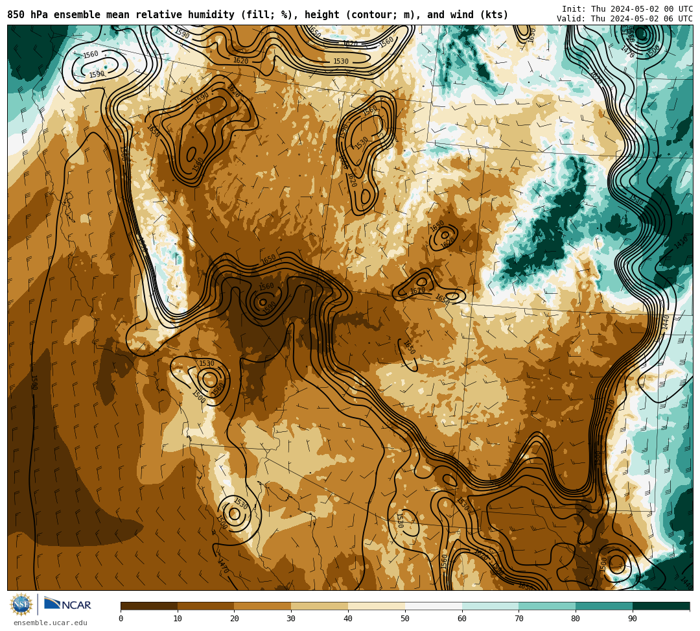Click the 70-80% teal colorbar segment

pyautogui.click(x=547, y=606)
